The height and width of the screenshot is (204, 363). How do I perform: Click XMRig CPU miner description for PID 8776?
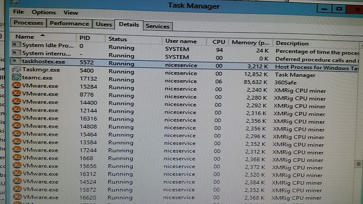tap(300, 98)
